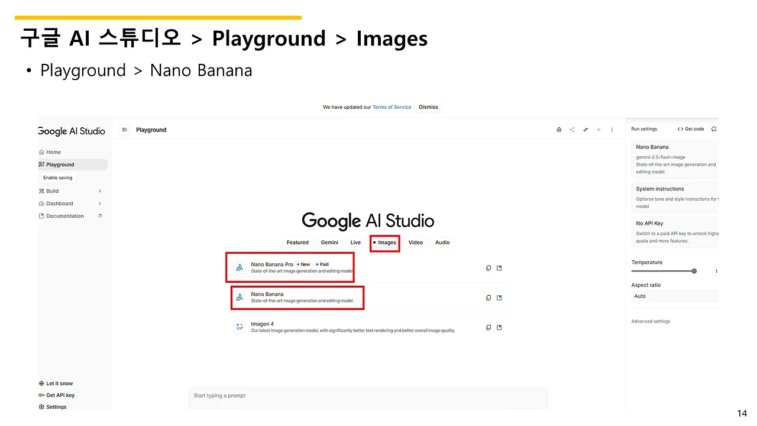Collapse the sidebar using the menu icon
The width and height of the screenshot is (757, 426).
pyautogui.click(x=124, y=130)
